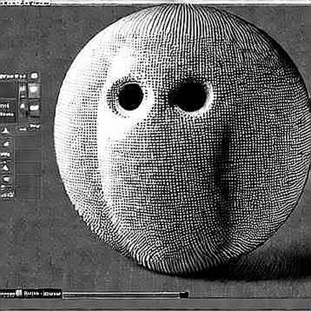The width and height of the screenshot is (311, 311).
Task: Select the first tool in the vertical tool strip
Action: click(x=6, y=144)
